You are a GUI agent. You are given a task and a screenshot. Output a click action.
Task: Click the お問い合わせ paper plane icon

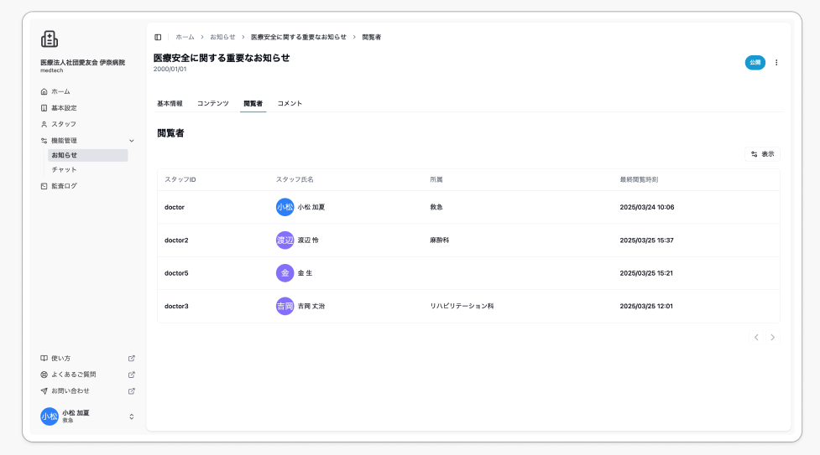[x=44, y=390]
